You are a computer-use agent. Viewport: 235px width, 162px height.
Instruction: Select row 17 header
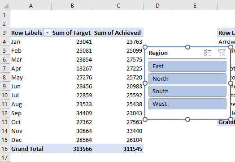click(5, 158)
